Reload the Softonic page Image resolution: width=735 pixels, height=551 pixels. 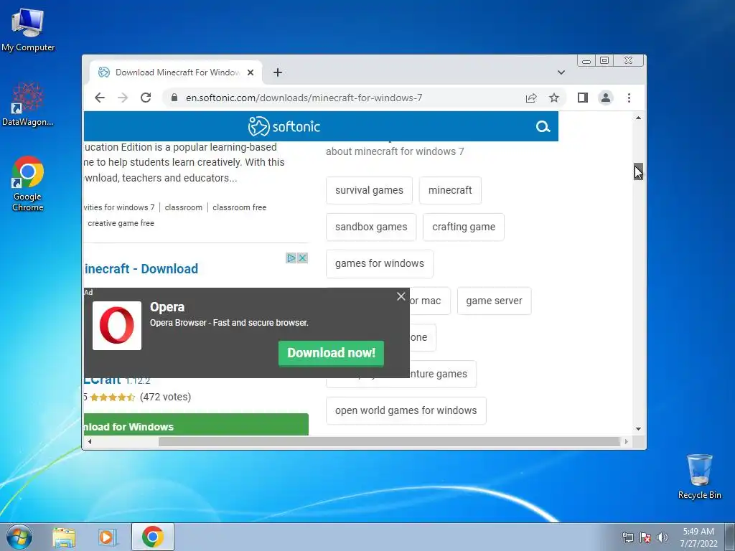[x=146, y=98]
